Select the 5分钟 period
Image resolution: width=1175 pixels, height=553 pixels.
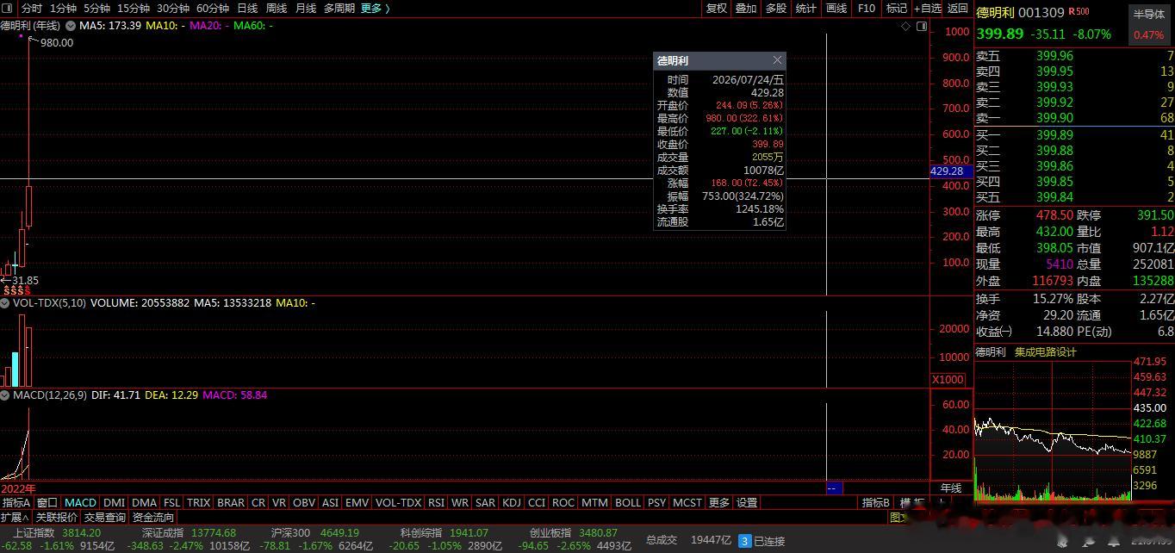click(x=96, y=9)
